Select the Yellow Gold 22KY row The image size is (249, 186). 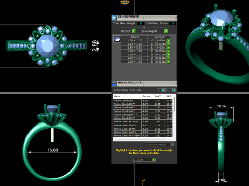(x=143, y=118)
